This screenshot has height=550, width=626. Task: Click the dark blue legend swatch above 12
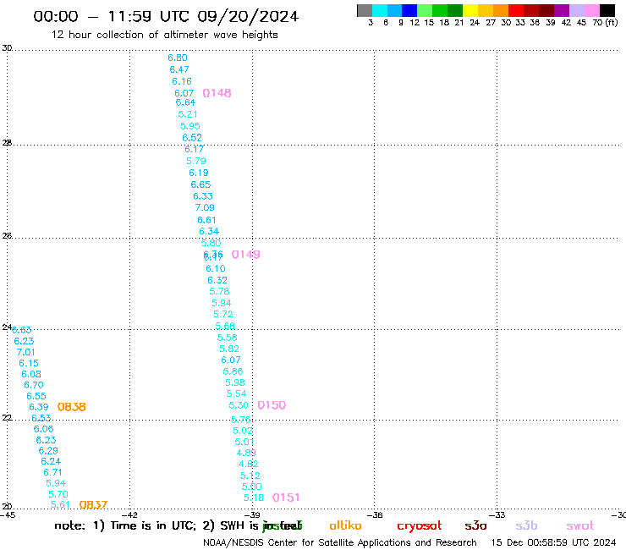point(409,10)
